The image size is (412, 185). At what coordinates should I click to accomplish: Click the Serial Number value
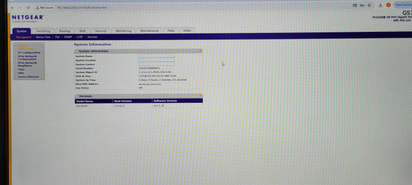coord(149,68)
